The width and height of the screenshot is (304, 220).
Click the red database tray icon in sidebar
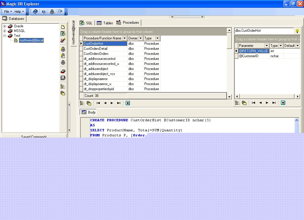coord(63,71)
